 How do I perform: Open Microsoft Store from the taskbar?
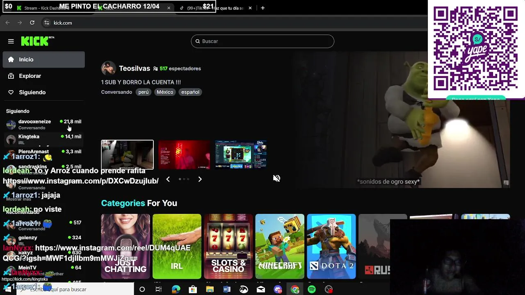193,289
